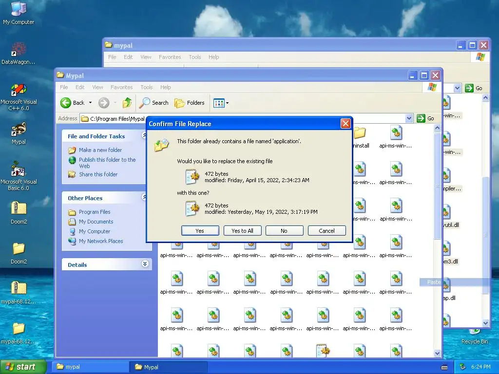Click the Back arrow in Mypal window

(x=73, y=103)
